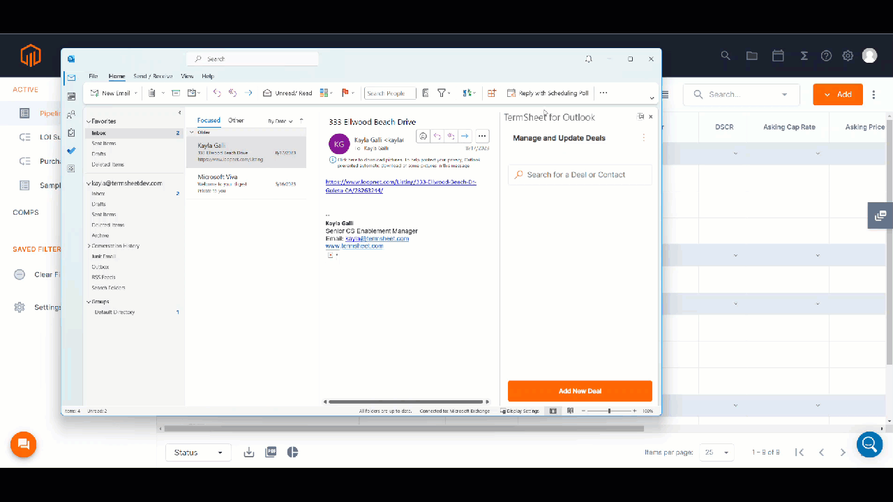Screen dimensions: 893x502
Task: Open the help question mark icon
Action: pos(826,56)
